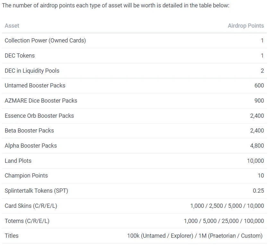Select the Card Skins (C/R/E/L) row
The height and width of the screenshot is (248, 272).
click(135, 206)
